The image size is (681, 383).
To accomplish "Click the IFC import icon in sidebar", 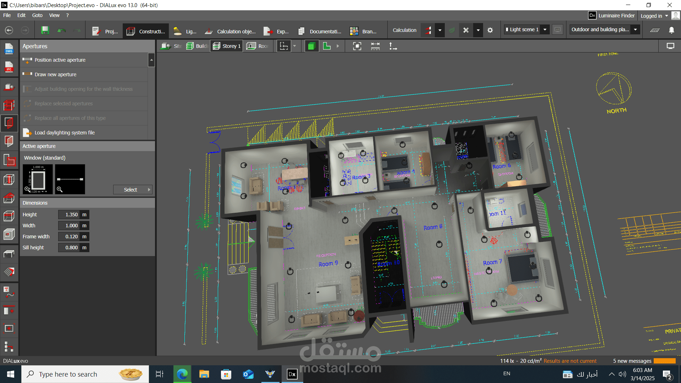I will click(9, 67).
